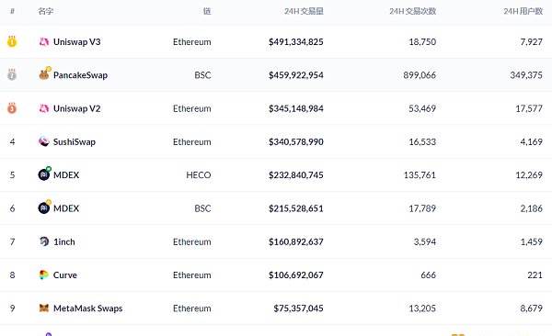Image resolution: width=552 pixels, height=336 pixels.
Task: Sort by 24H用户数 column header
Action: (523, 11)
